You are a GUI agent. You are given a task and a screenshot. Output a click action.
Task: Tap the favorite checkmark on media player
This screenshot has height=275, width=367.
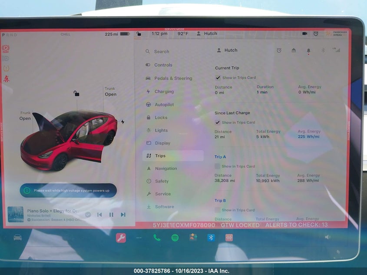88,215
